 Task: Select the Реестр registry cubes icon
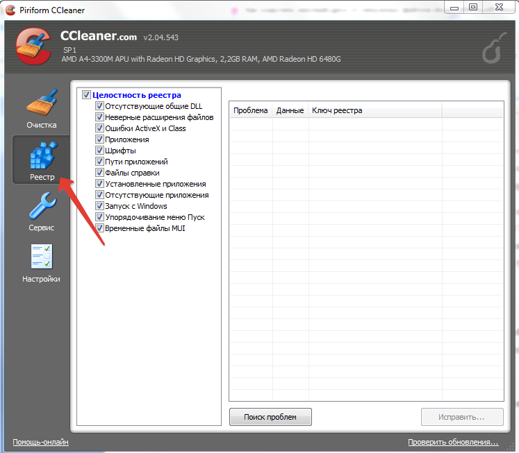tap(42, 156)
